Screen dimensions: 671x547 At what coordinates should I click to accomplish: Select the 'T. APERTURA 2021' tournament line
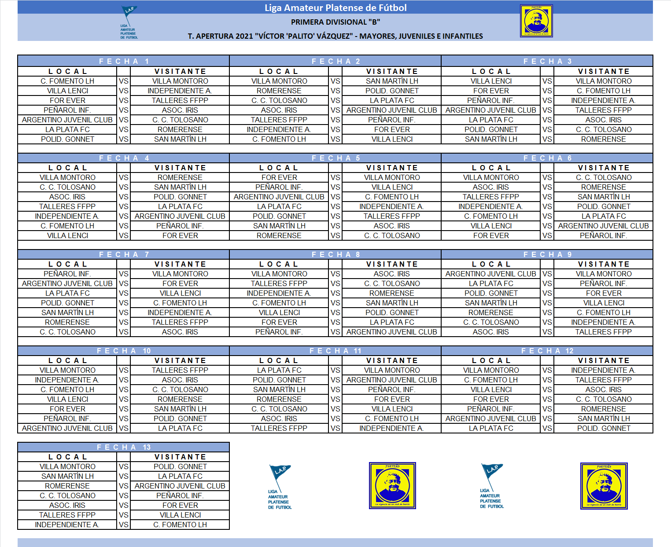[x=335, y=36]
